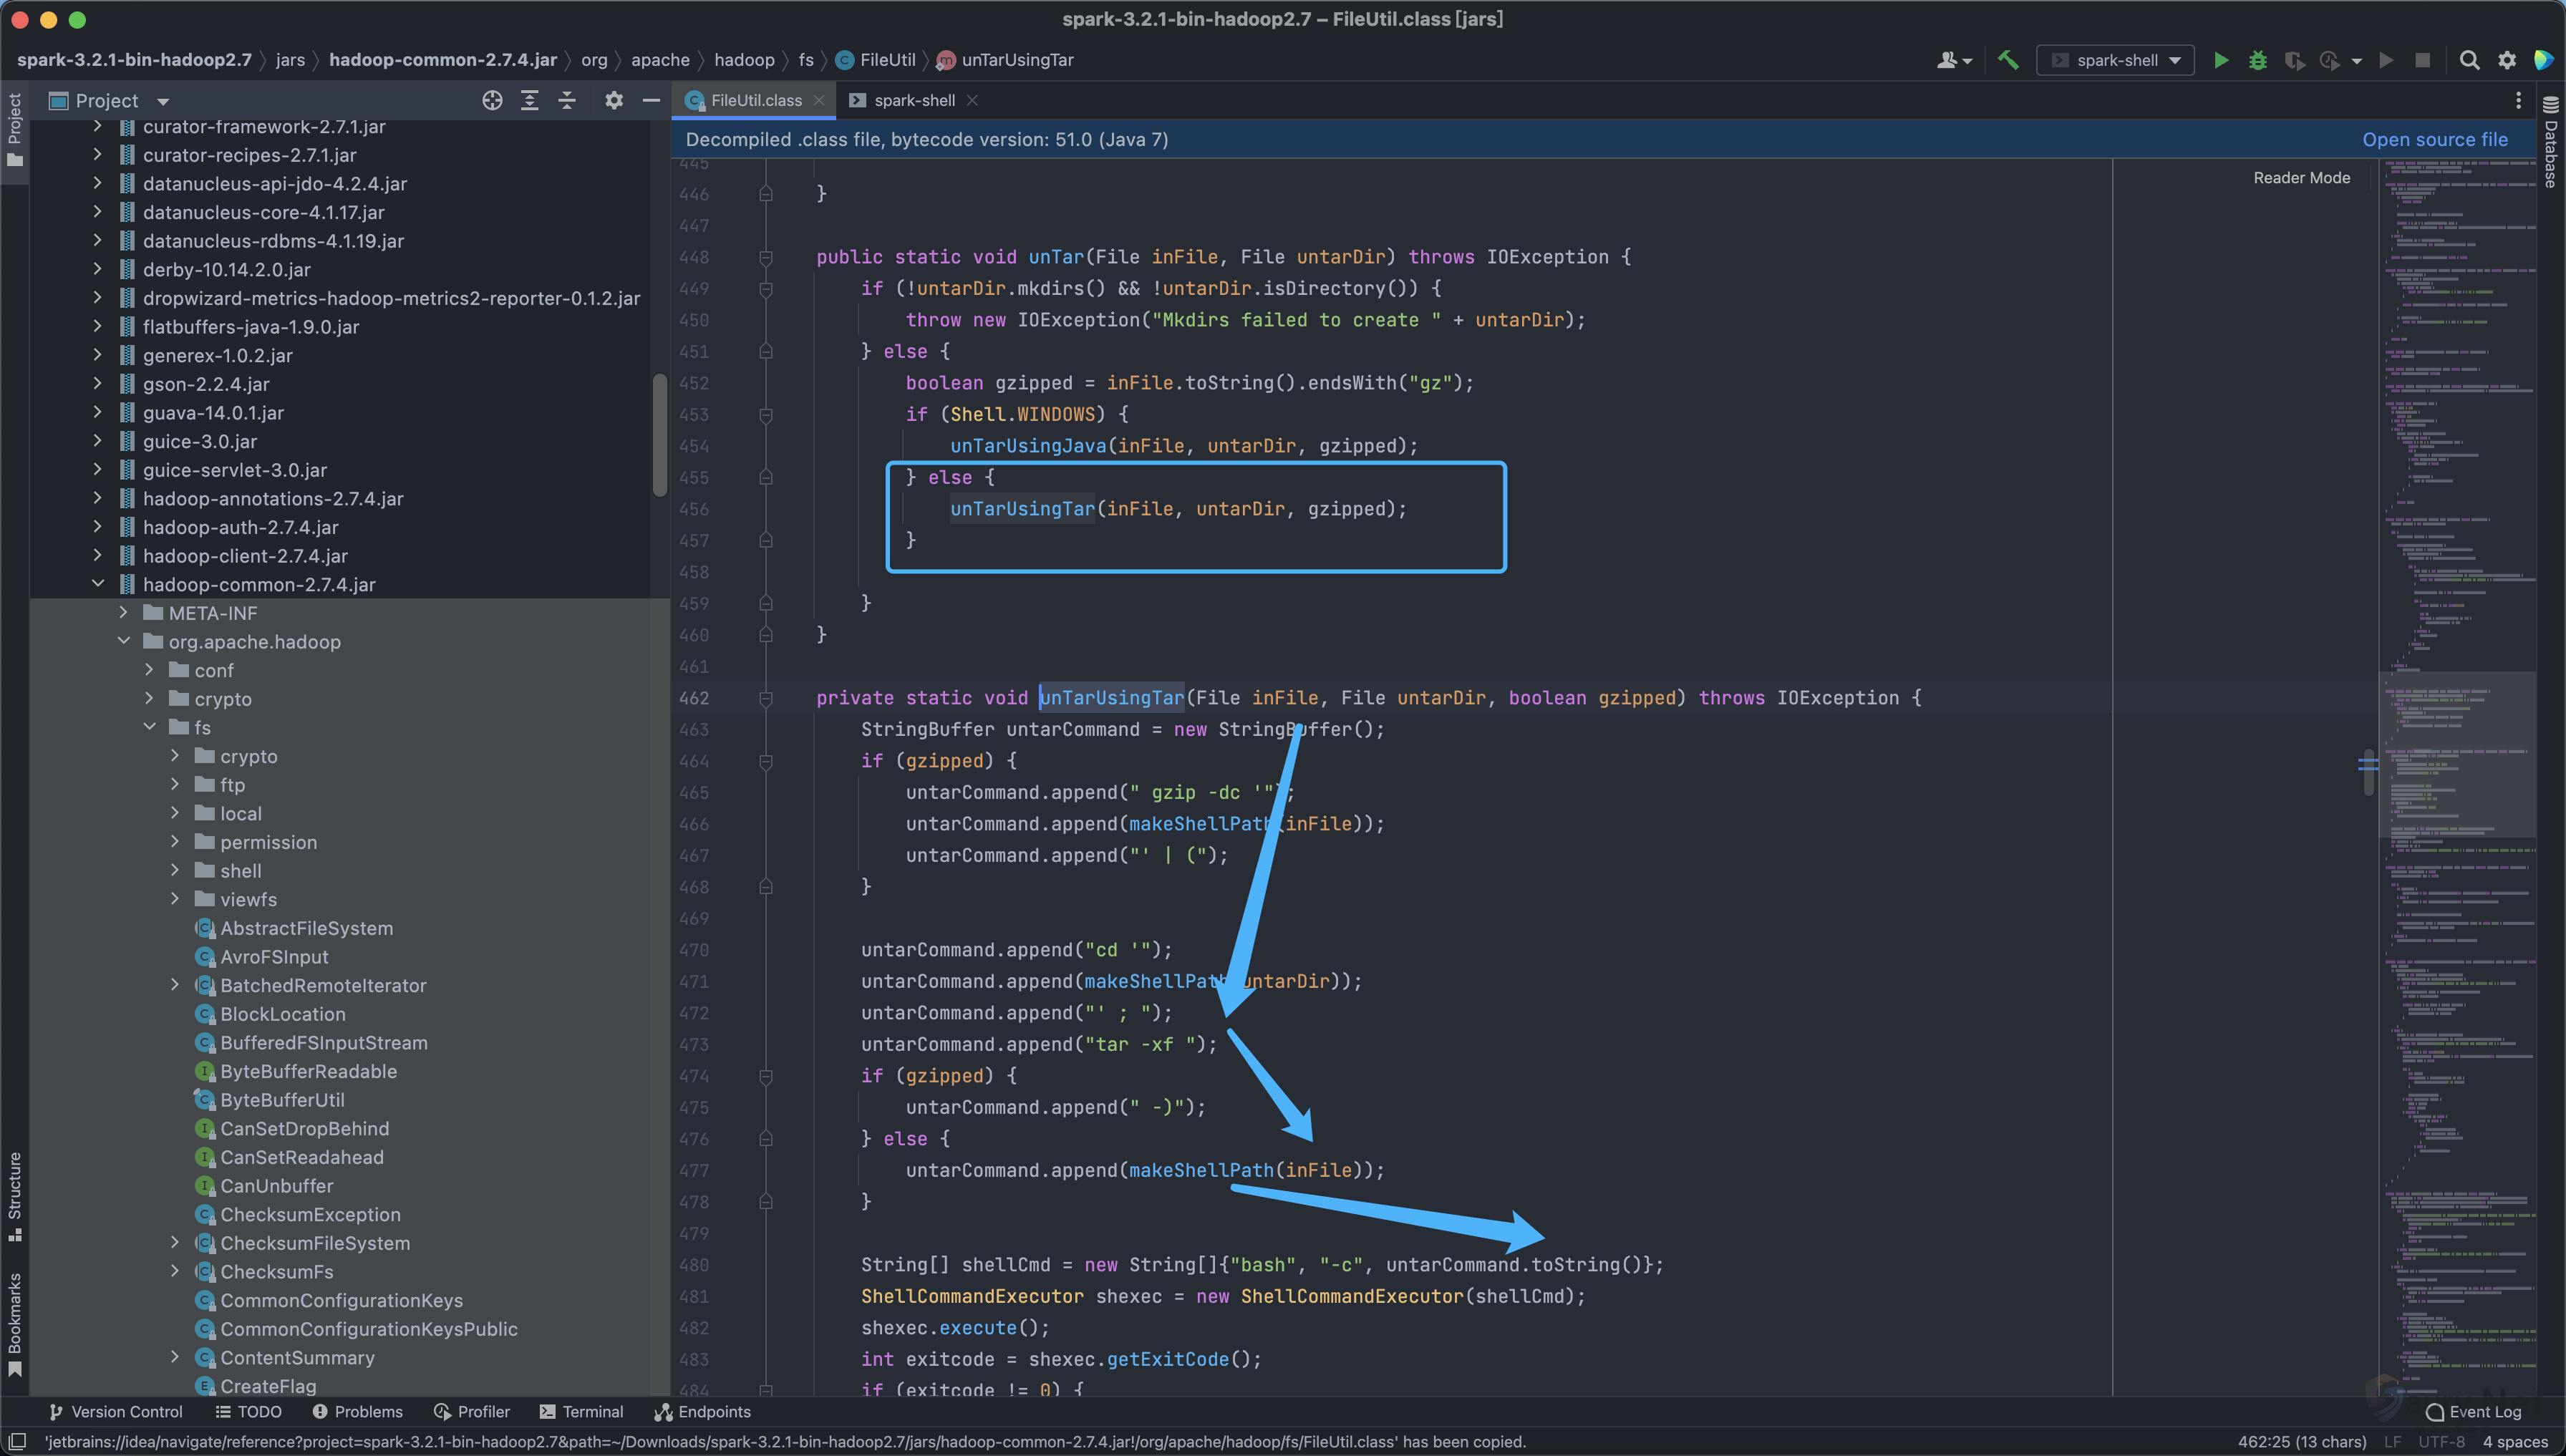Open Search Everywhere magnifier icon
This screenshot has width=2566, height=1456.
[x=2469, y=60]
